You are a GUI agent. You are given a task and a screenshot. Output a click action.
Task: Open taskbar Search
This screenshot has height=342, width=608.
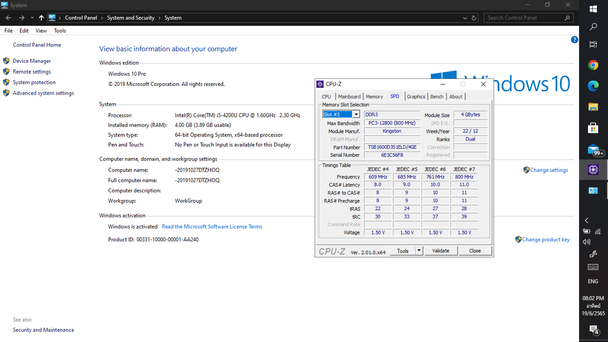click(x=593, y=27)
